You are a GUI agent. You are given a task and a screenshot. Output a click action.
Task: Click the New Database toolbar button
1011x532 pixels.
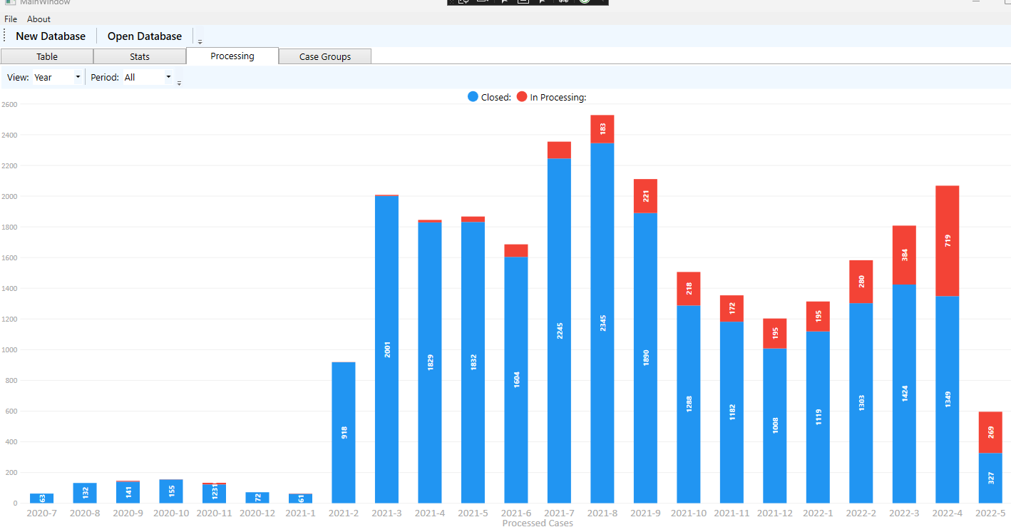pyautogui.click(x=51, y=36)
